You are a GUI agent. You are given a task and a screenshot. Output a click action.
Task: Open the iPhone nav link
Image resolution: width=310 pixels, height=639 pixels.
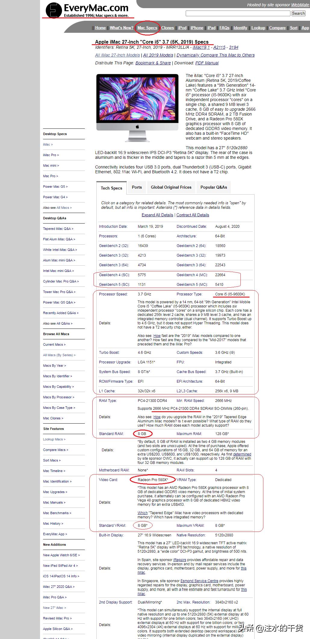[197, 28]
